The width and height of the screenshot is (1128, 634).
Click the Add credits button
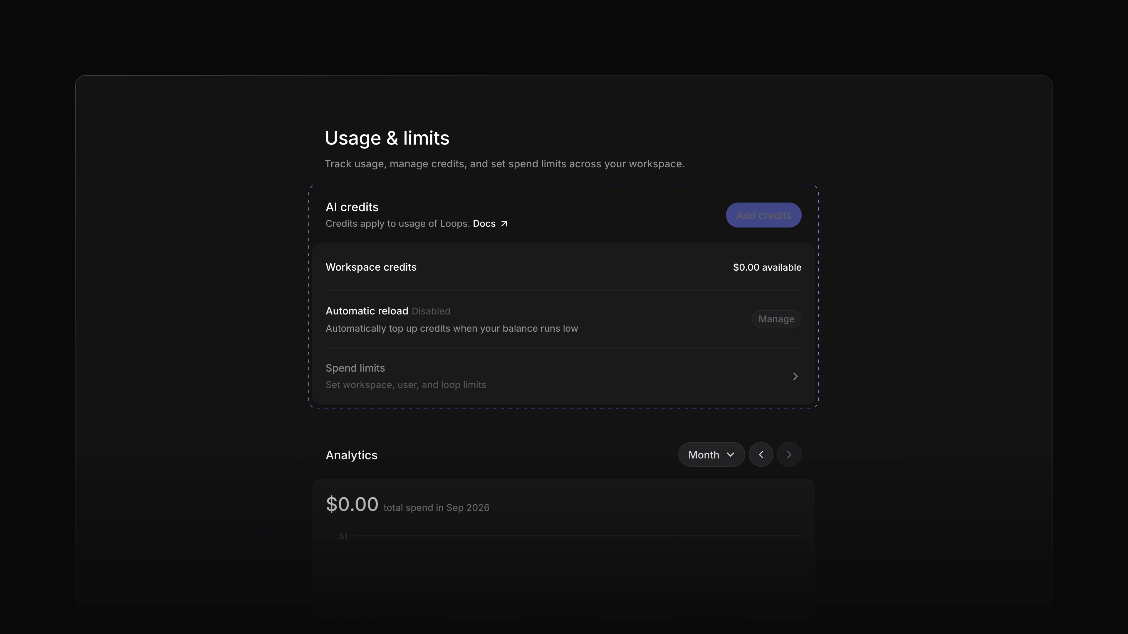click(763, 215)
